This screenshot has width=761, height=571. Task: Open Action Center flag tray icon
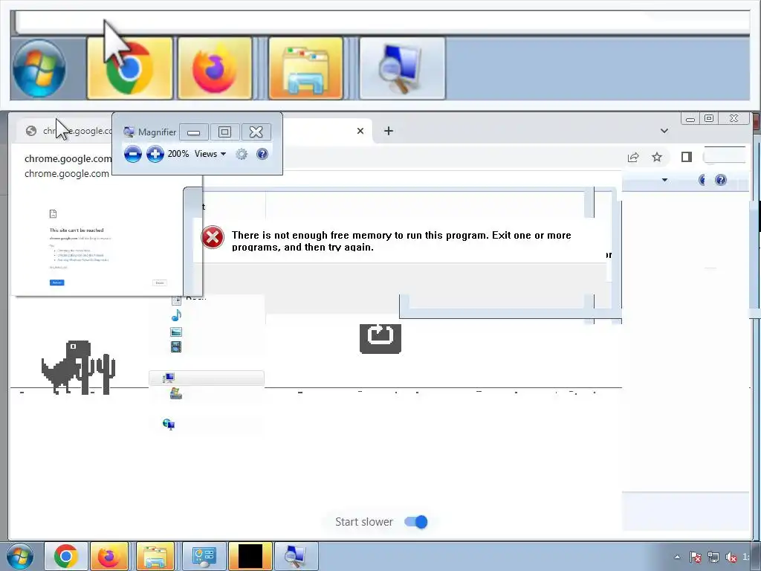coord(695,557)
